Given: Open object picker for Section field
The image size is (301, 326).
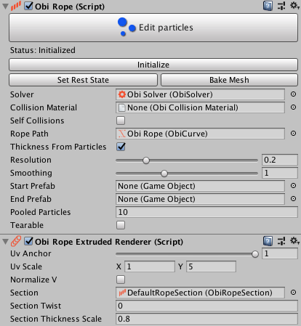Looking at the screenshot, I should pyautogui.click(x=293, y=293).
